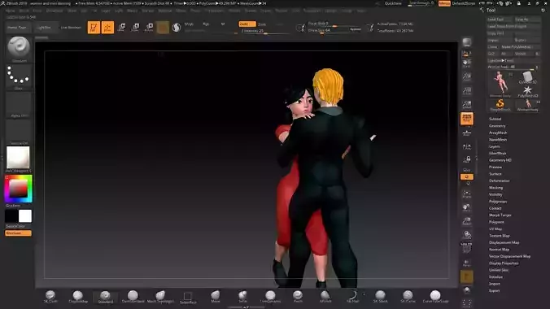Select the ClayBuildup brush
Screen dimensions: 550x309
pos(78,297)
